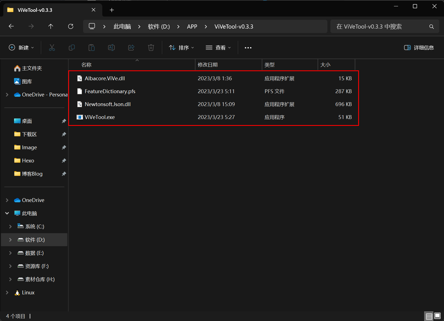Click the copy icon in toolbar
Image resolution: width=444 pixels, height=321 pixels.
tap(72, 48)
